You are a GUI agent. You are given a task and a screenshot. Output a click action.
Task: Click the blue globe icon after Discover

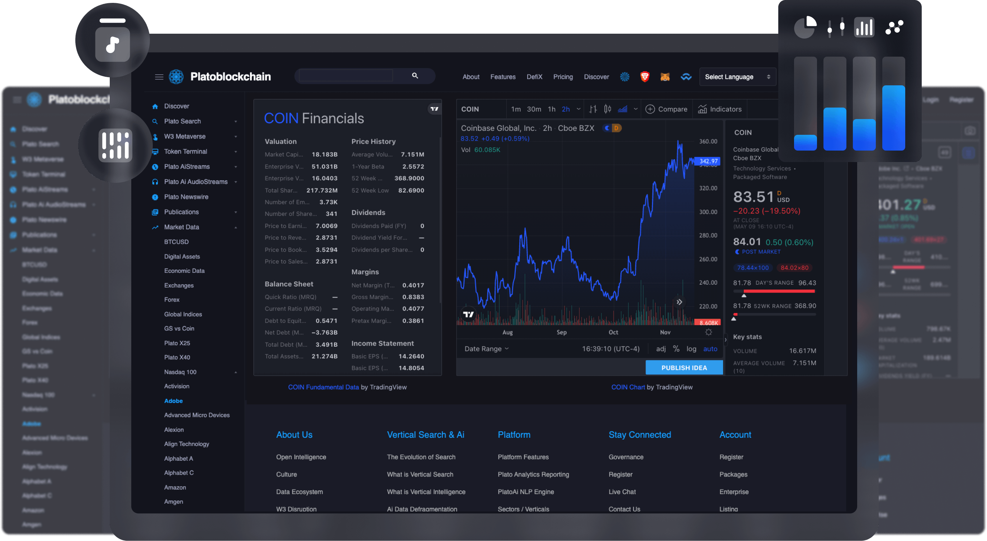[x=624, y=77]
